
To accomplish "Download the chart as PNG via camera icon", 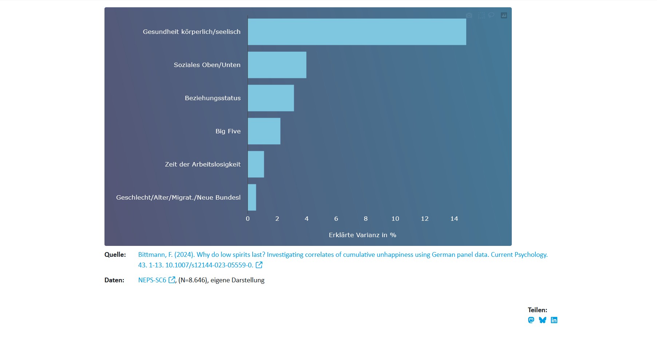I will point(469,15).
